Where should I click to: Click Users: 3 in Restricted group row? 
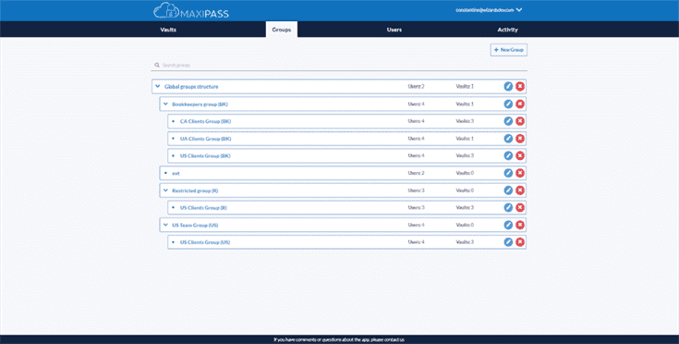point(416,190)
